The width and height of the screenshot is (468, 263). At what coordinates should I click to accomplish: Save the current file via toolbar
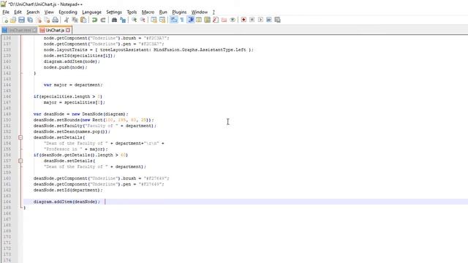click(21, 20)
